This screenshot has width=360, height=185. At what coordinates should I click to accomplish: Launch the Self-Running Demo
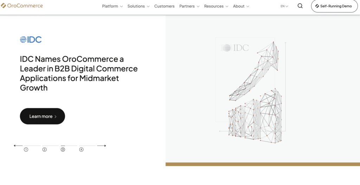[x=334, y=6]
